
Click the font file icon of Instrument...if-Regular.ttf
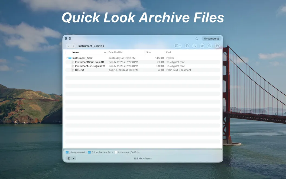point(73,66)
